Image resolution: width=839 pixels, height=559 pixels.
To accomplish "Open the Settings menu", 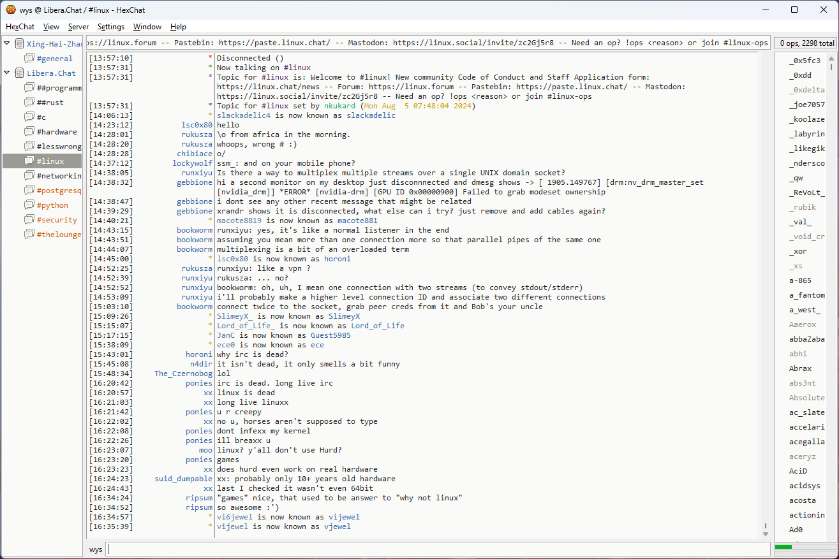I will 111,27.
